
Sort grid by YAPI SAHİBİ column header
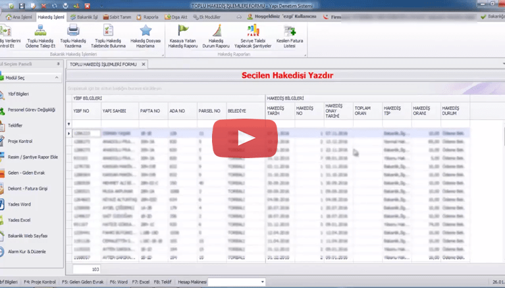(115, 111)
